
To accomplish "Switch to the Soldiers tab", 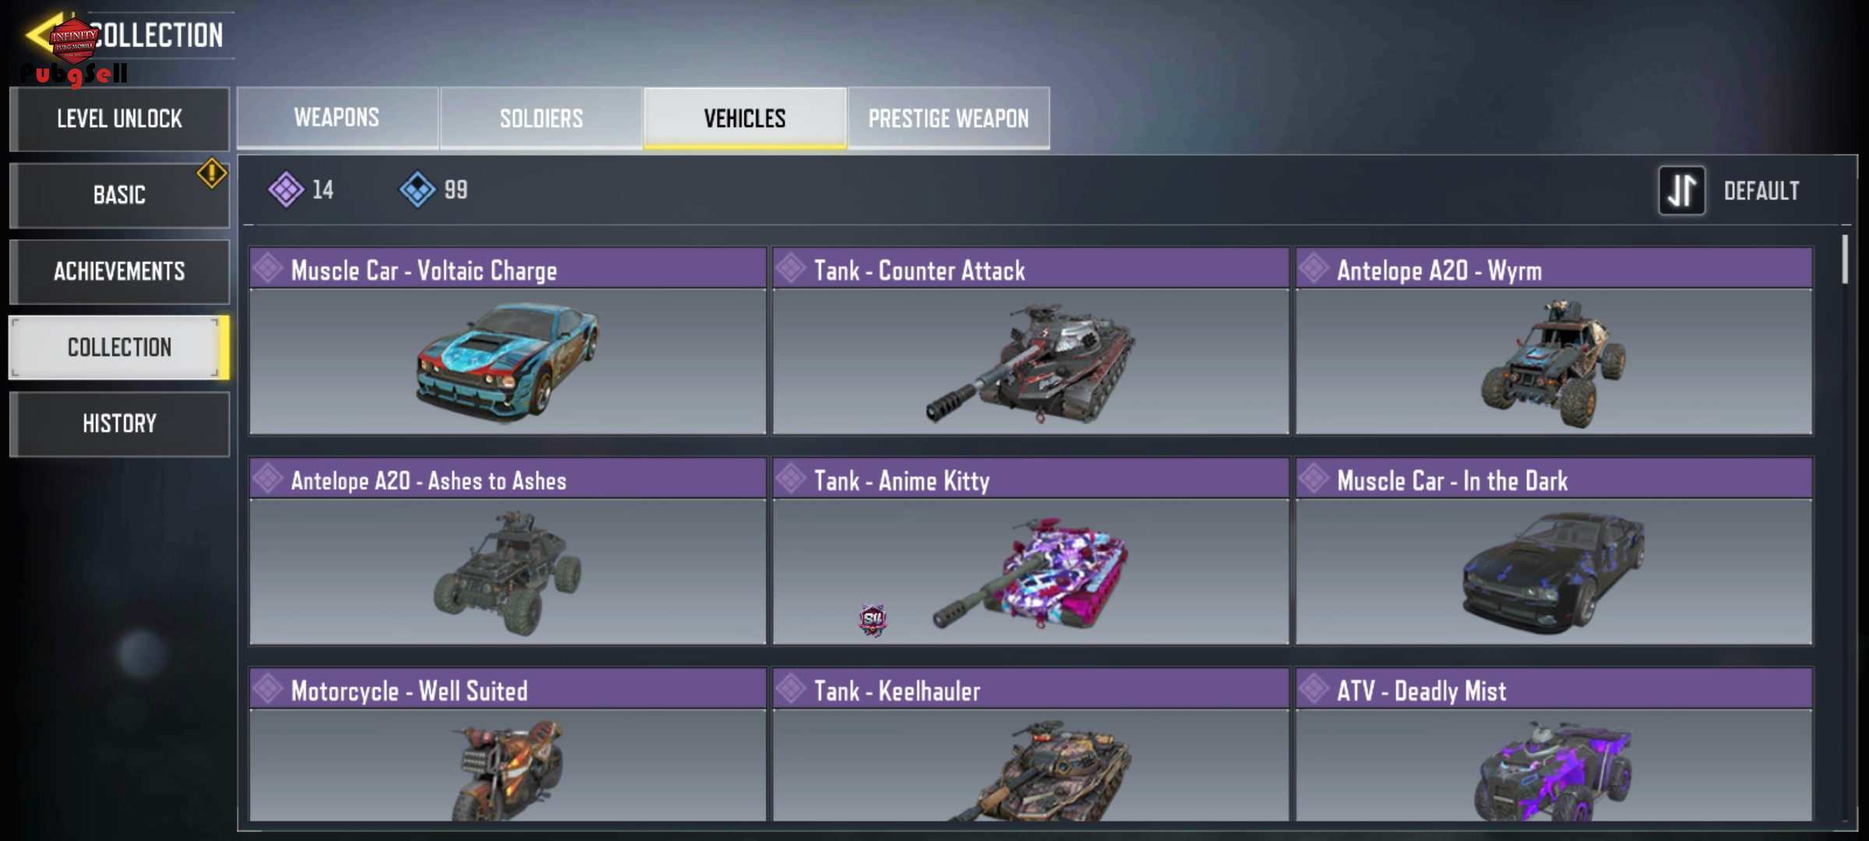I will pyautogui.click(x=541, y=118).
